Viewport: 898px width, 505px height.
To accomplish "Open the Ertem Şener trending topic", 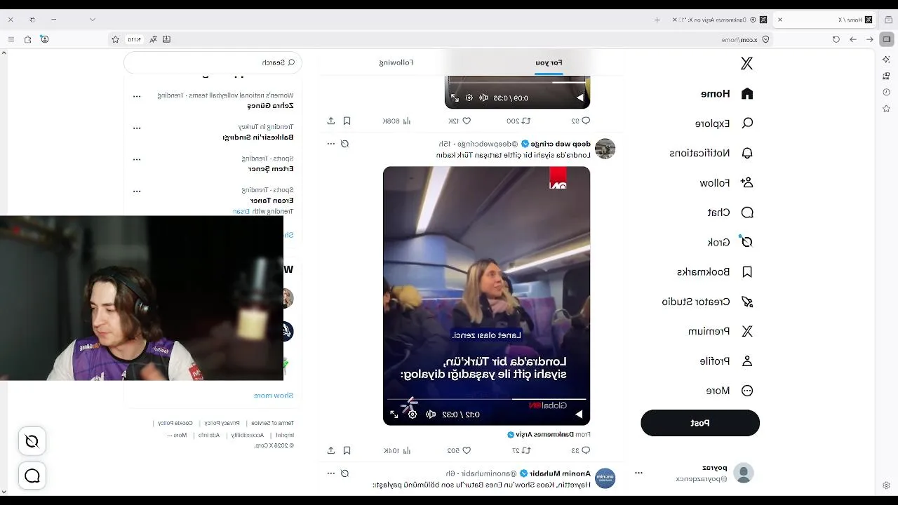I will (x=271, y=169).
